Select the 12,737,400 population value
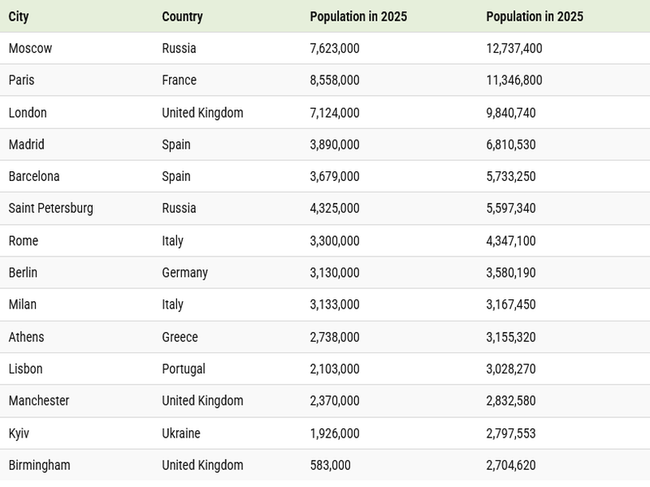This screenshot has height=487, width=650. tap(513, 48)
